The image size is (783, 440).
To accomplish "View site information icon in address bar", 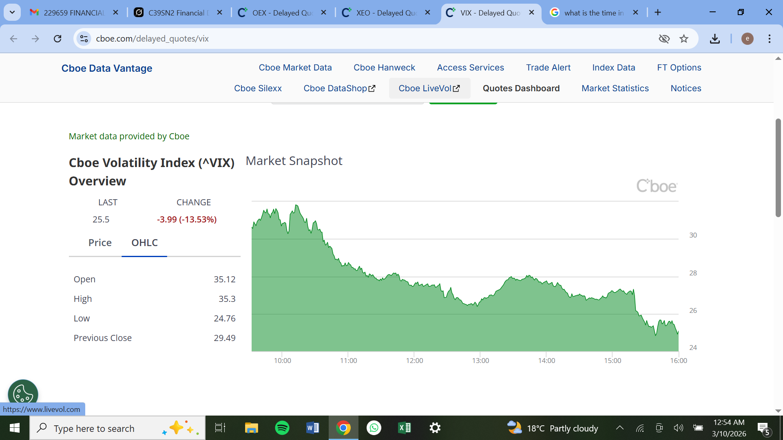I will point(84,39).
